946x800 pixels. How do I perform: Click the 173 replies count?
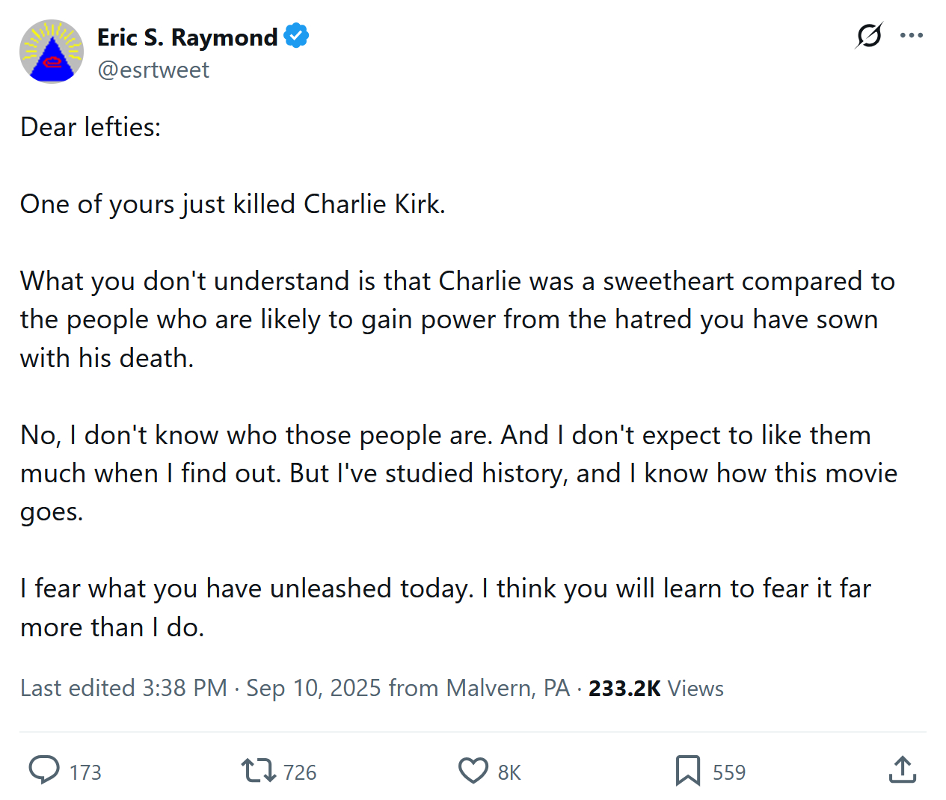coord(85,772)
